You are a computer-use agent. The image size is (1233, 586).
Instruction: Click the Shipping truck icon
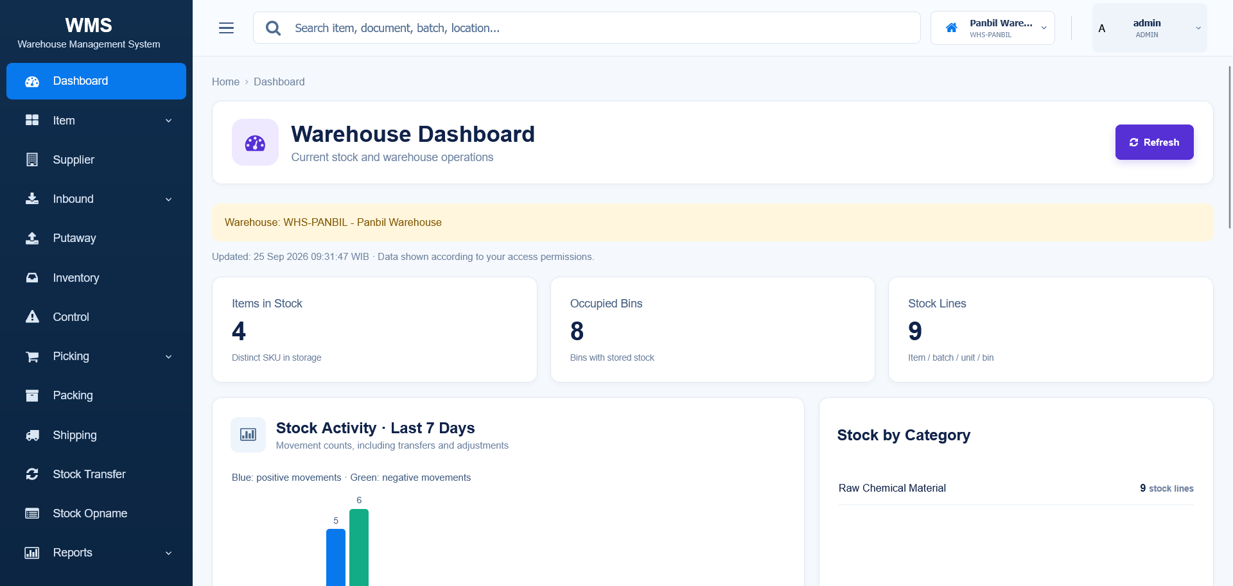(x=32, y=435)
